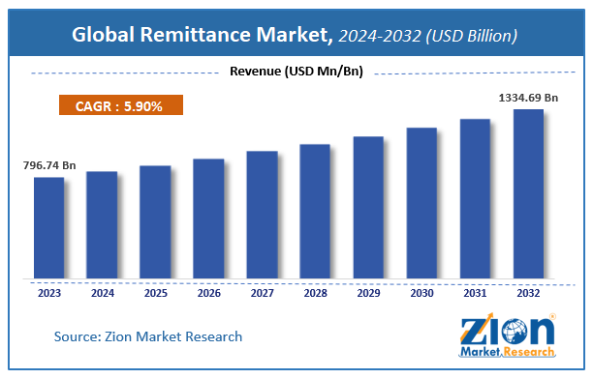This screenshot has width=593, height=379.
Task: Click Source: Zion Market Research text
Action: click(x=148, y=336)
